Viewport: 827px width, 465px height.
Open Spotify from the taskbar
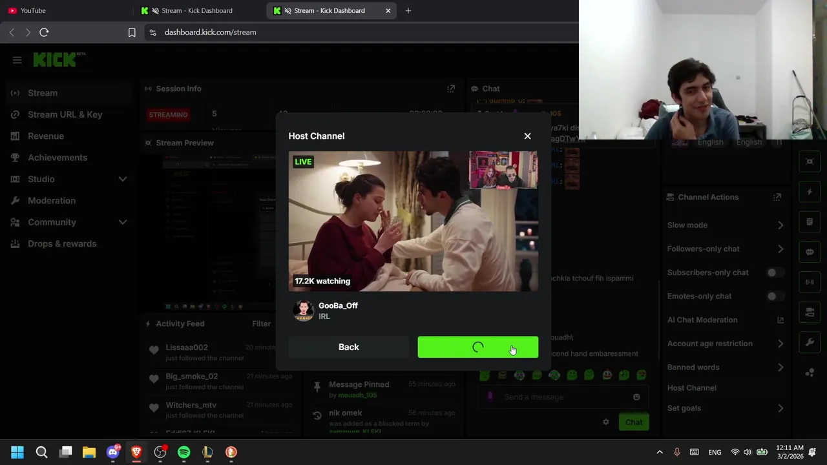pyautogui.click(x=183, y=452)
